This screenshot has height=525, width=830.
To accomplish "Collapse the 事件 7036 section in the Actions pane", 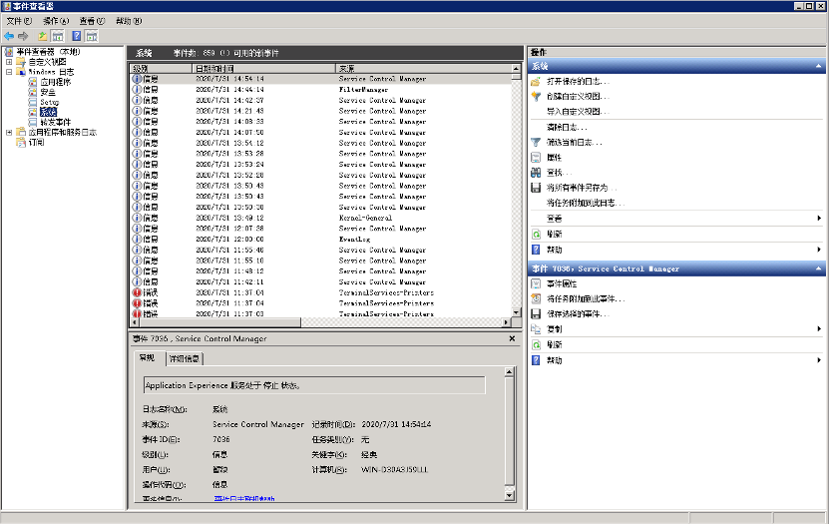I will [818, 268].
